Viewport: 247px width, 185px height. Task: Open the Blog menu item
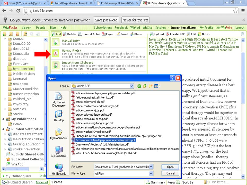click(x=53, y=27)
